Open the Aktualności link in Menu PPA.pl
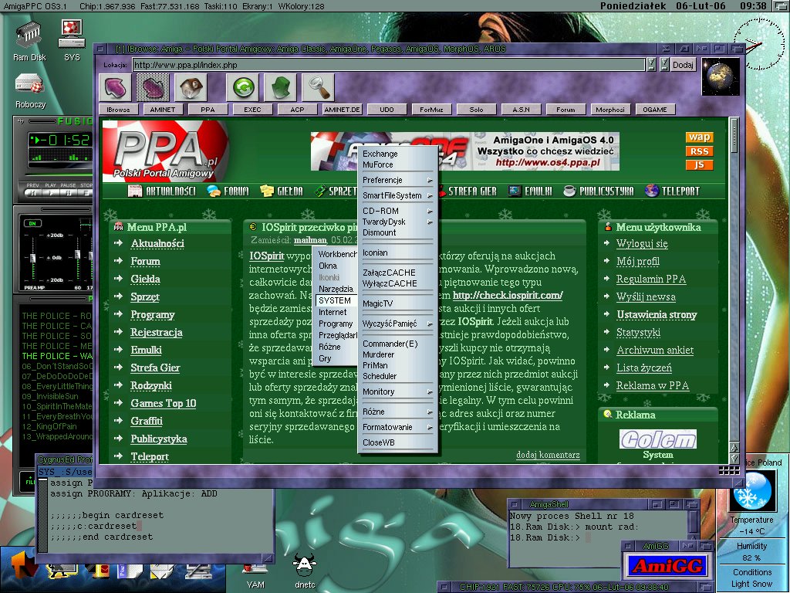790x593 pixels. point(157,243)
